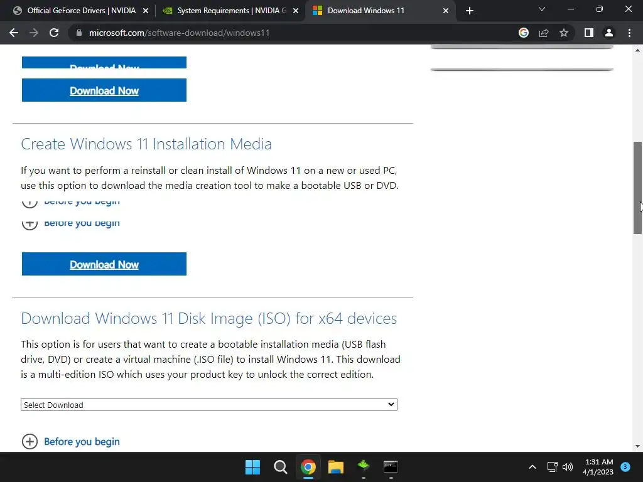
Task: Switch to System Requirements NVIDIA tab
Action: (x=232, y=11)
